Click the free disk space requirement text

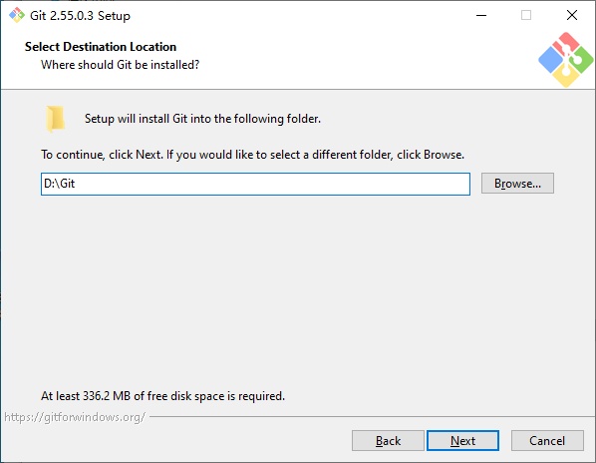point(162,396)
